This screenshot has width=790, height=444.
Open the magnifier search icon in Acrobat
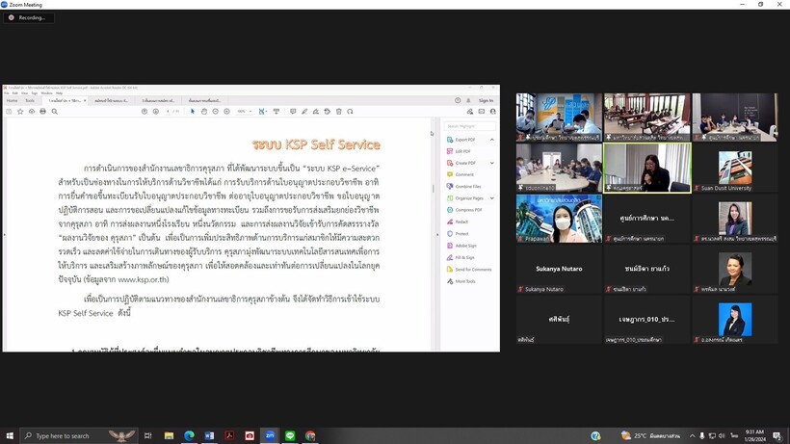[54, 112]
